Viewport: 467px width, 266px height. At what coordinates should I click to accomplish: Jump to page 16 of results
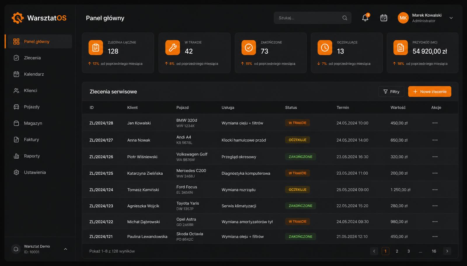pyautogui.click(x=434, y=251)
